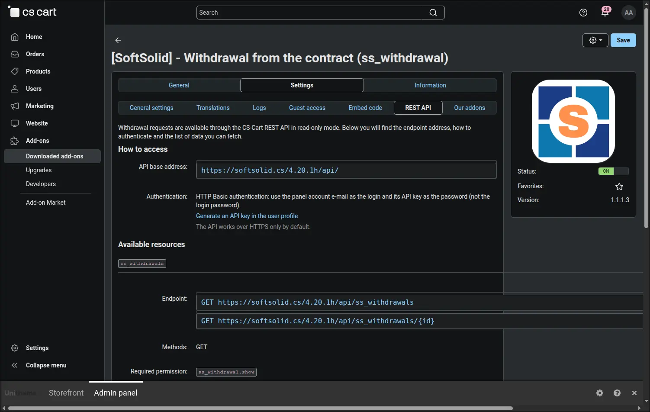Toggle the add-on Status ON switch
The image size is (650, 412).
[x=614, y=171]
